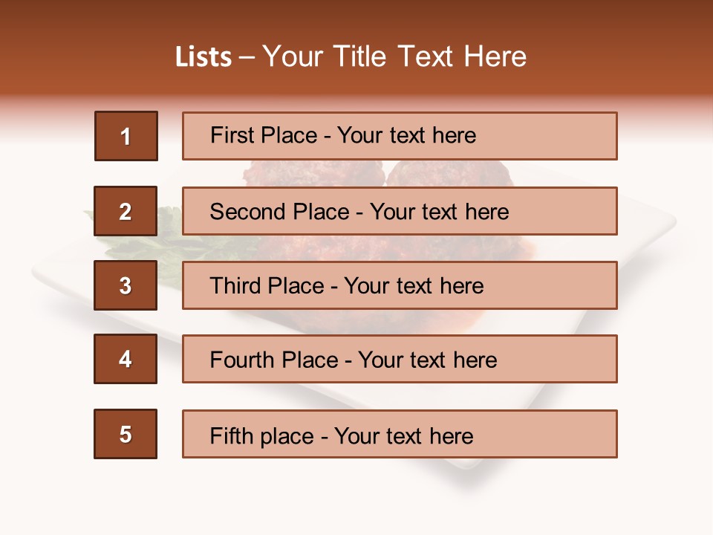Select the number 2 box
713x535 pixels.
[126, 211]
